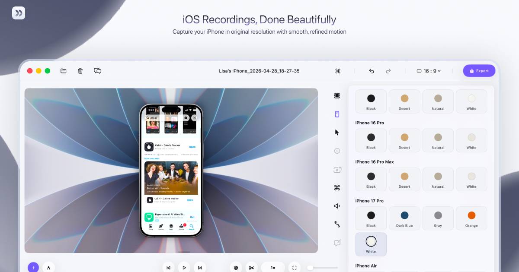Image resolution: width=519 pixels, height=272 pixels.
Task: Click the iPhone mockup in preview canvas
Action: (171, 171)
